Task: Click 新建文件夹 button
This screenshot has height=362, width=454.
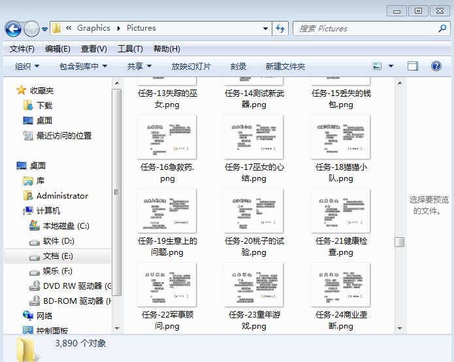Action: point(285,66)
